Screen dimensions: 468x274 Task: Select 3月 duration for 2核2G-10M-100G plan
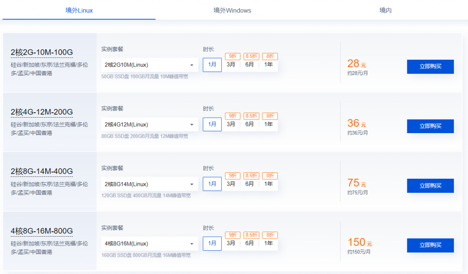(x=231, y=65)
